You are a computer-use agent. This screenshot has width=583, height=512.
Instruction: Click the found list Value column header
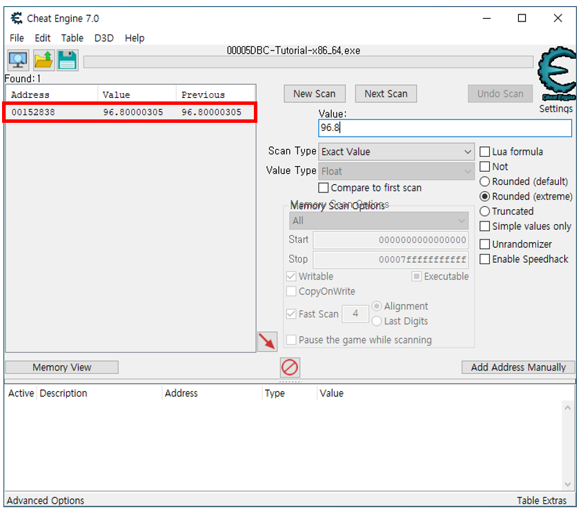pyautogui.click(x=137, y=95)
